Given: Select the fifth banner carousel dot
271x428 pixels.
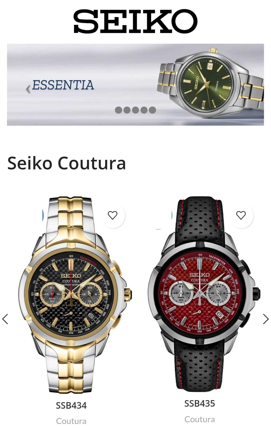Looking at the screenshot, I should click(x=152, y=110).
